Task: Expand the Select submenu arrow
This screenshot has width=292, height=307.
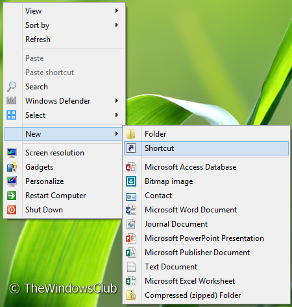Action: tap(117, 115)
